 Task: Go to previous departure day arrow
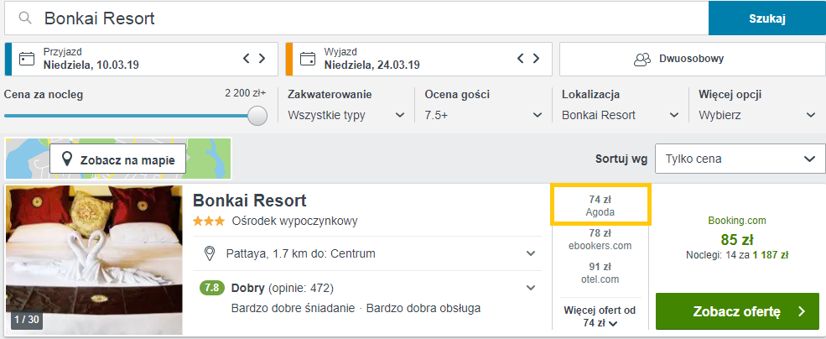coord(521,59)
